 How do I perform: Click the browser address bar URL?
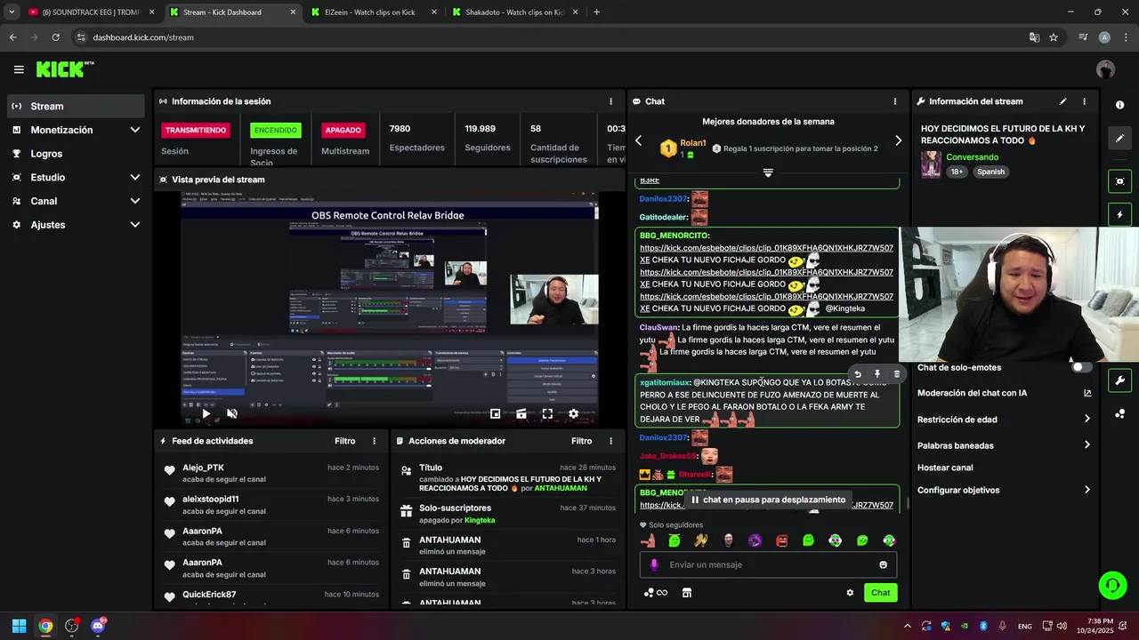143,37
